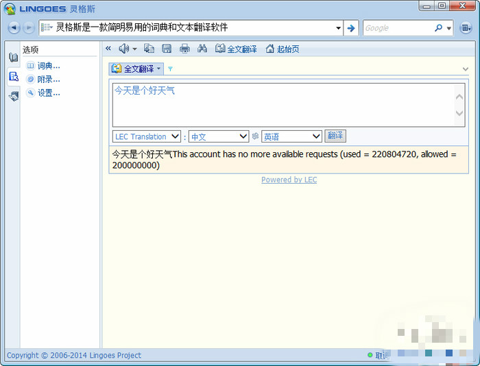Open the 中文 source language dropdown
480x366 pixels.
[x=219, y=136]
